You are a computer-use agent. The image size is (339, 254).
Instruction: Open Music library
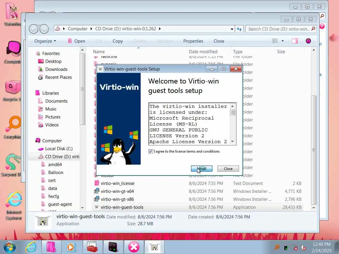[x=51, y=109]
